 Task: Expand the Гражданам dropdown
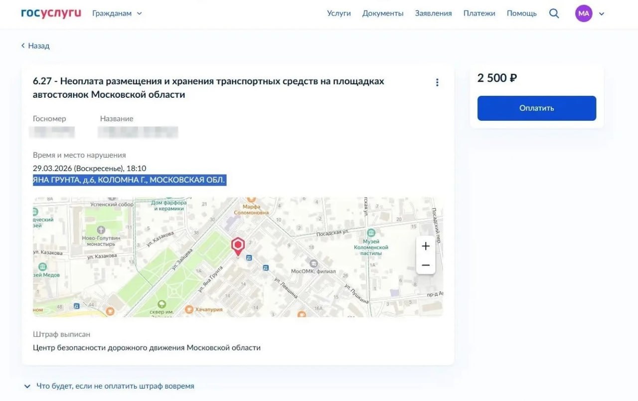pos(117,13)
